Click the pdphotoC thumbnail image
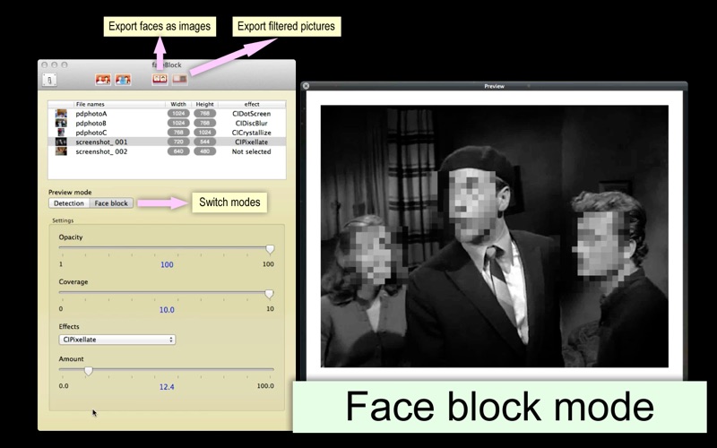 61,133
